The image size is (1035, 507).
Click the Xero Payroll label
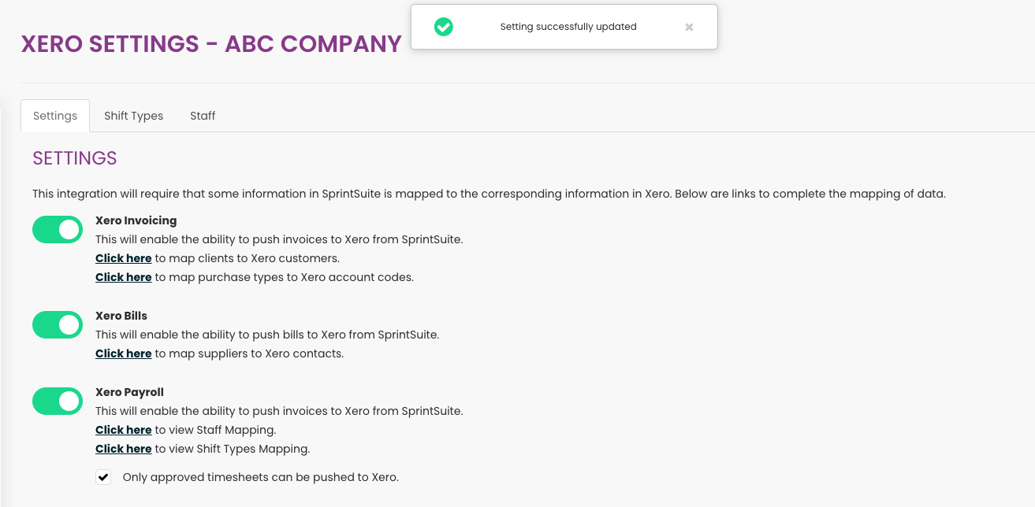coord(130,392)
